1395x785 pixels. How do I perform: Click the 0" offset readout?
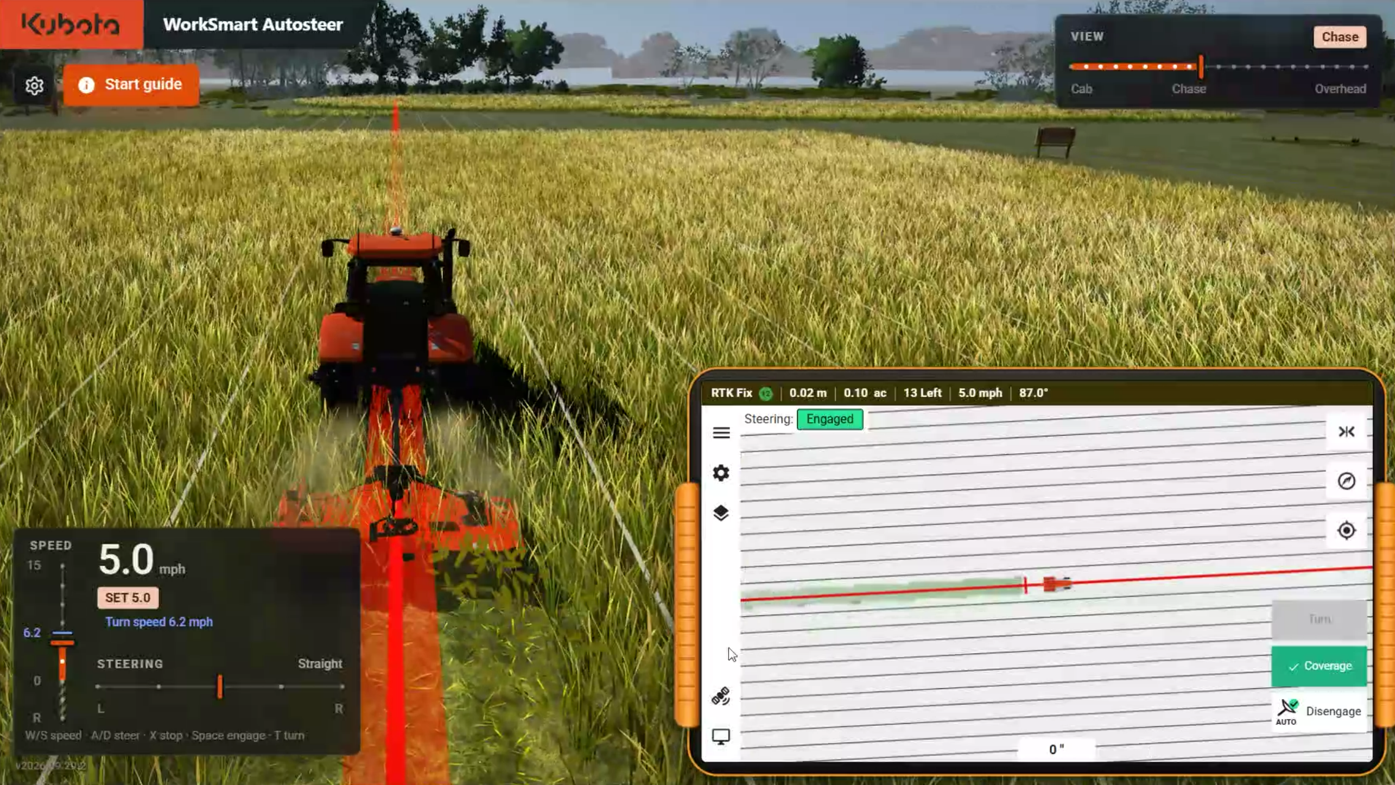1056,749
